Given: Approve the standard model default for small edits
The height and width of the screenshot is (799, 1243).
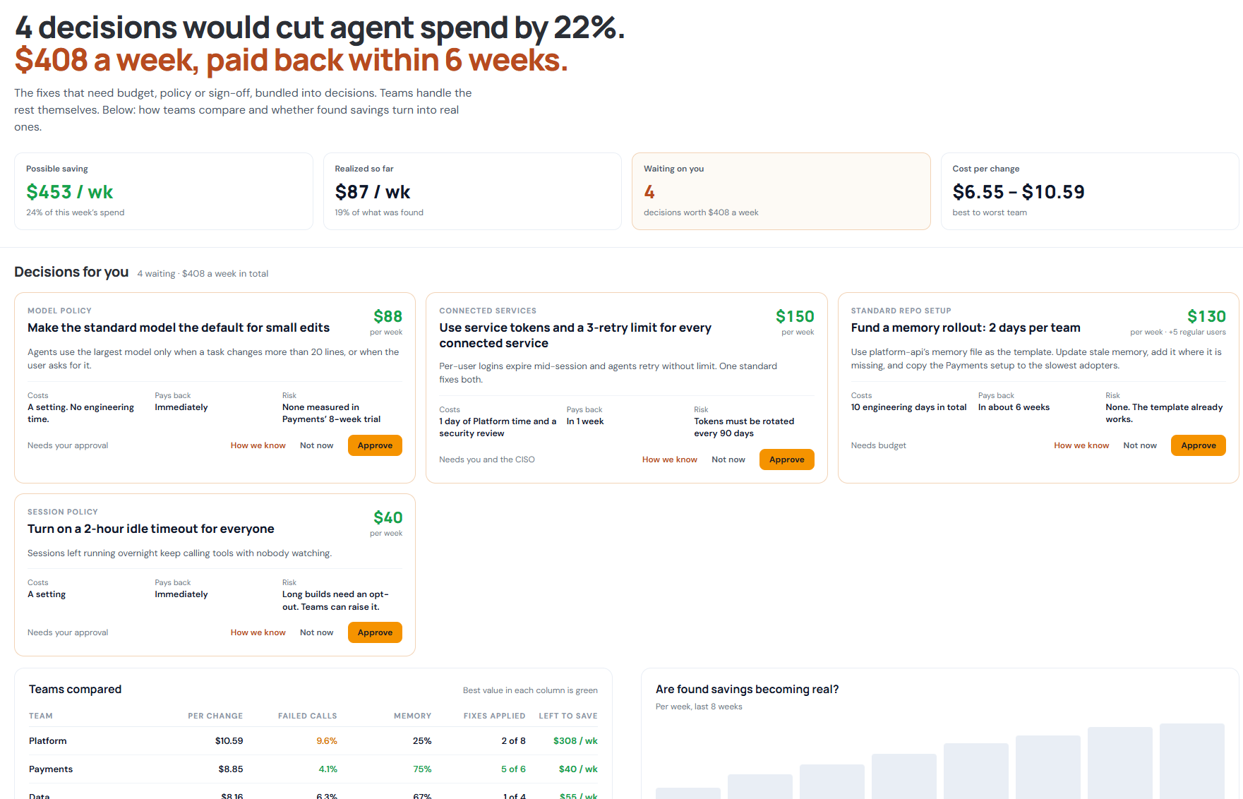Looking at the screenshot, I should (375, 445).
